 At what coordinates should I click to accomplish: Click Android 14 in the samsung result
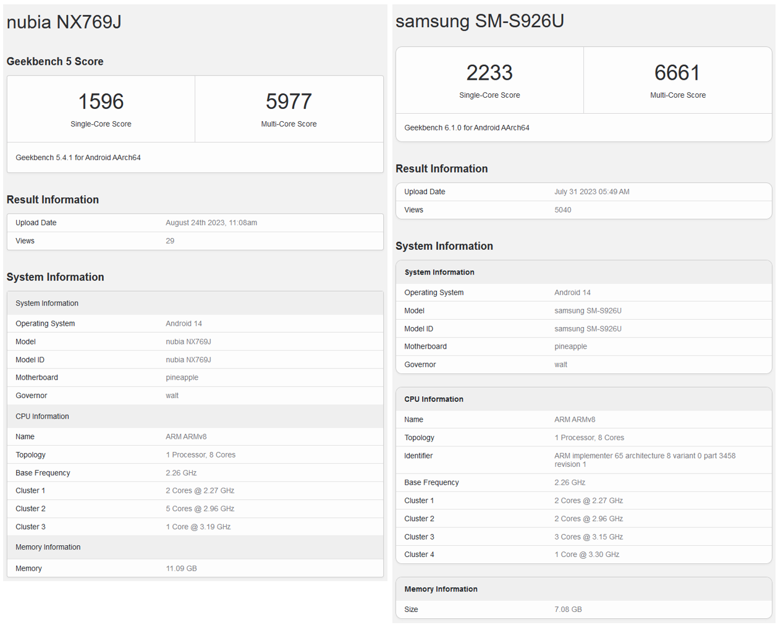click(x=572, y=292)
